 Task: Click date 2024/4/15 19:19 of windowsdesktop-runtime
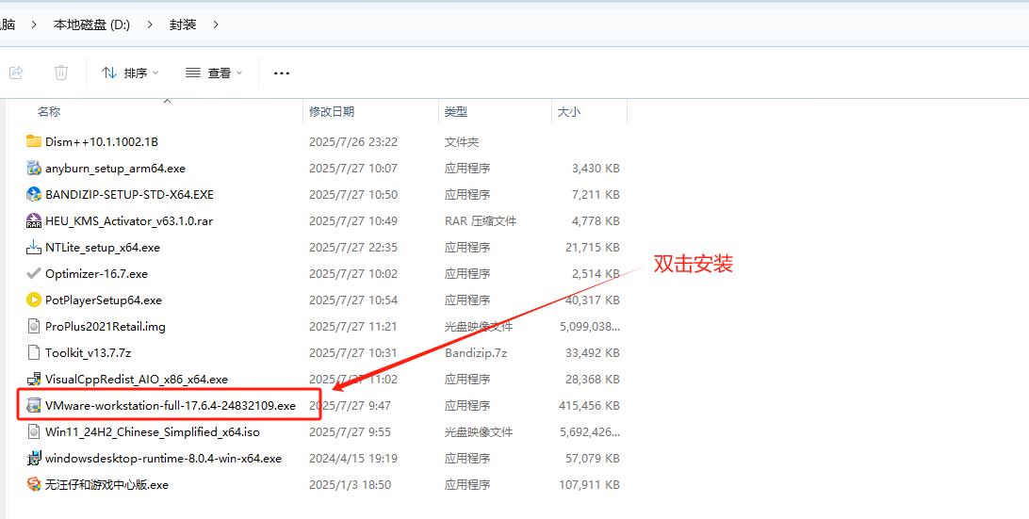tap(353, 458)
